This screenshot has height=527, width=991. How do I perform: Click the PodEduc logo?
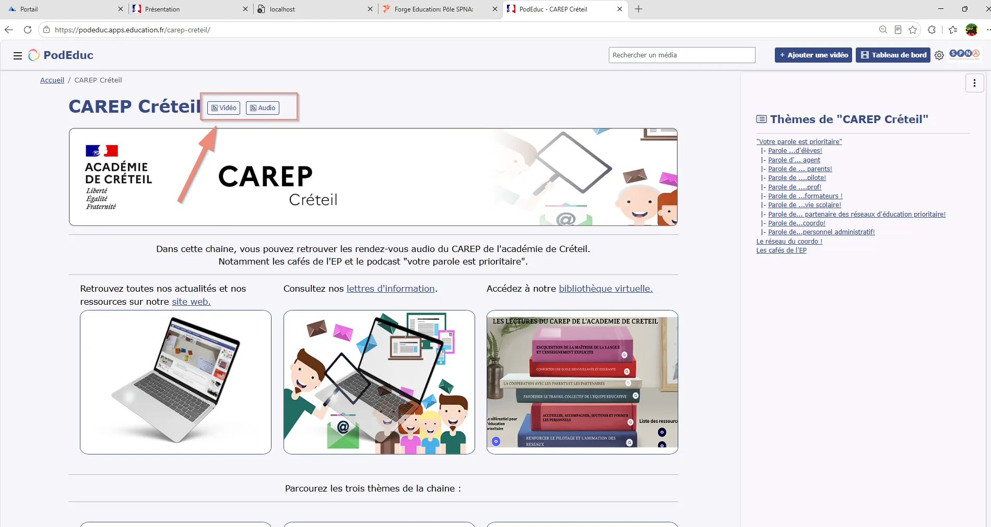[61, 55]
